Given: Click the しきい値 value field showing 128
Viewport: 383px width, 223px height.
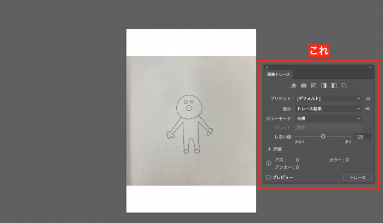Looking at the screenshot, I should 362,136.
